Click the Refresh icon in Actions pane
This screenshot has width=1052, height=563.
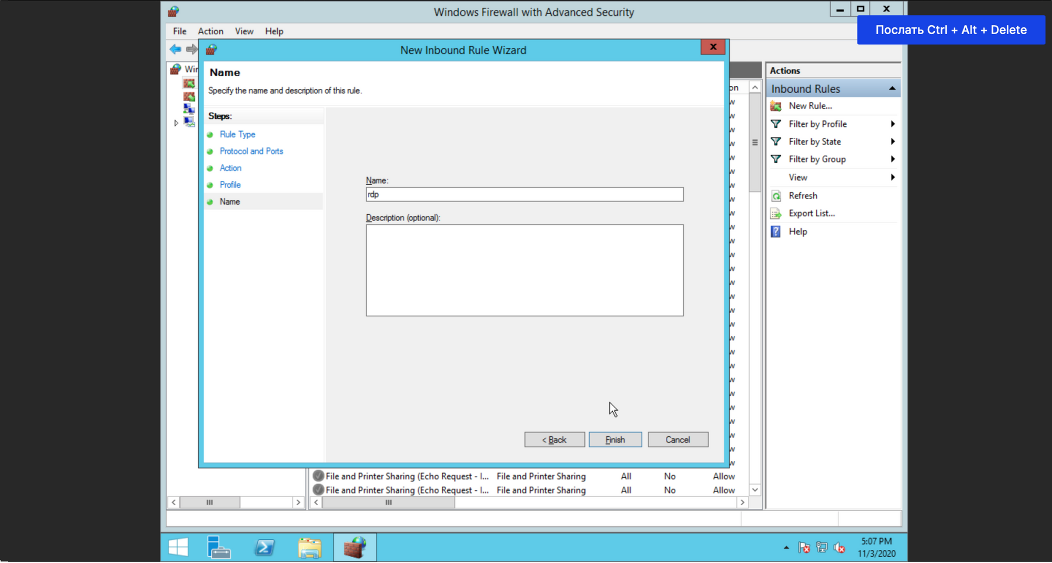[776, 196]
